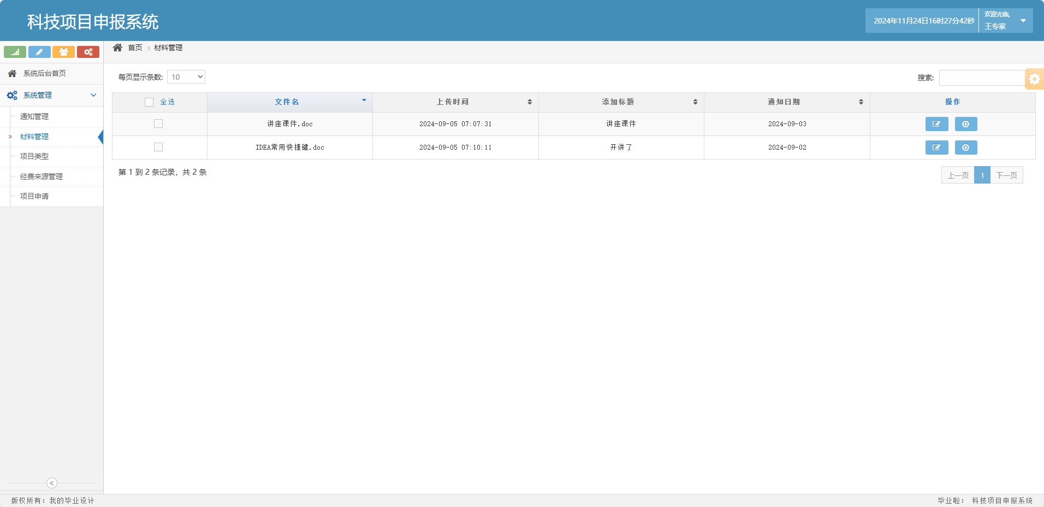Download the IDEA常用快捷键.doc file
Screen dimensions: 1044x507
965,148
